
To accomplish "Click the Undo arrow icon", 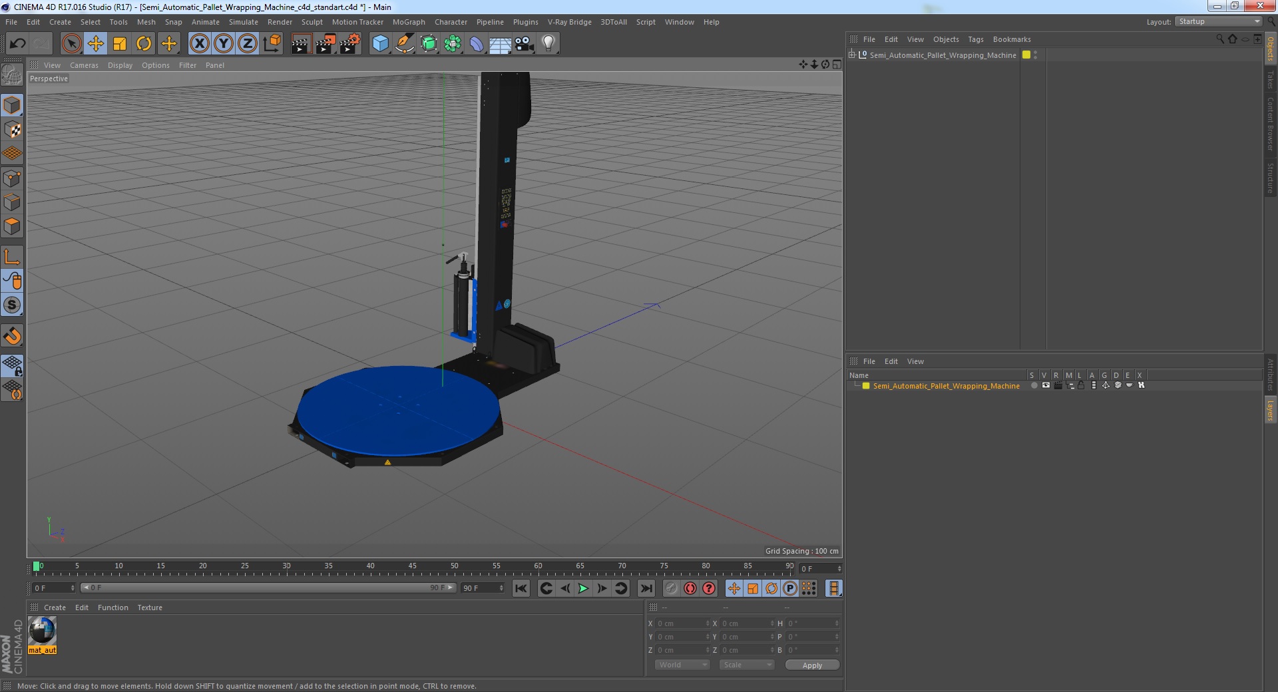I will 17,44.
